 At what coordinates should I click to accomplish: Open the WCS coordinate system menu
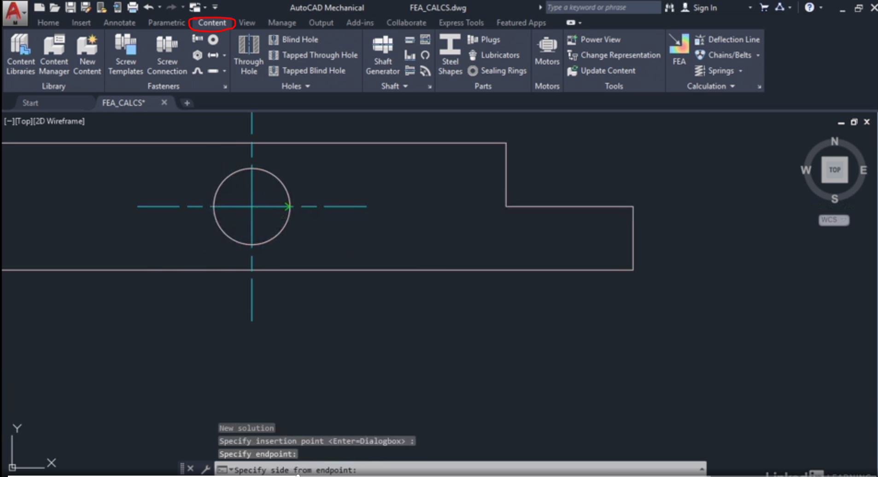(x=834, y=220)
